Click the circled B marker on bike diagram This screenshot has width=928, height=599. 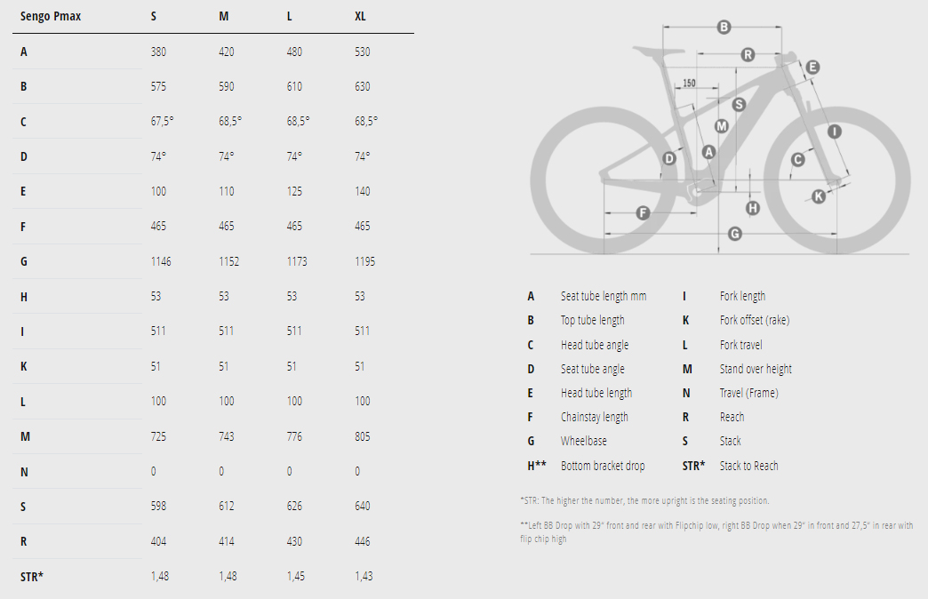pos(724,28)
